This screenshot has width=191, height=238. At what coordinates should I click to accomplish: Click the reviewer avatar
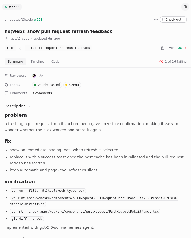point(34,76)
